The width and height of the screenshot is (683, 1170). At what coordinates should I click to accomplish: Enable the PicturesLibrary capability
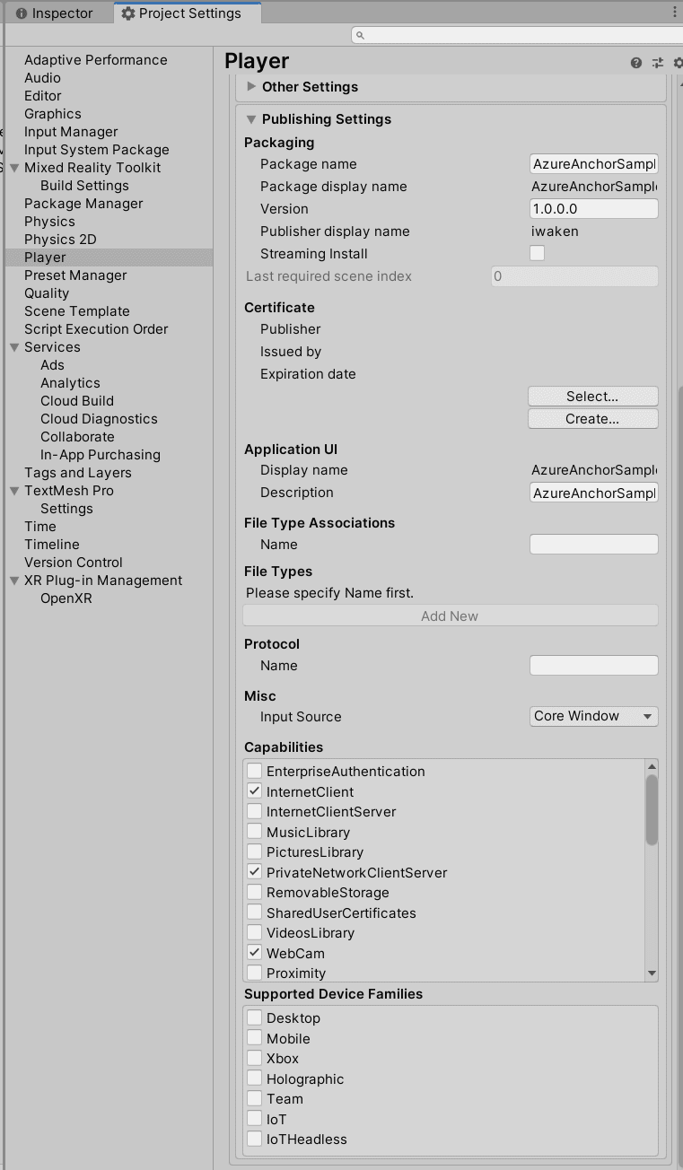click(x=255, y=851)
